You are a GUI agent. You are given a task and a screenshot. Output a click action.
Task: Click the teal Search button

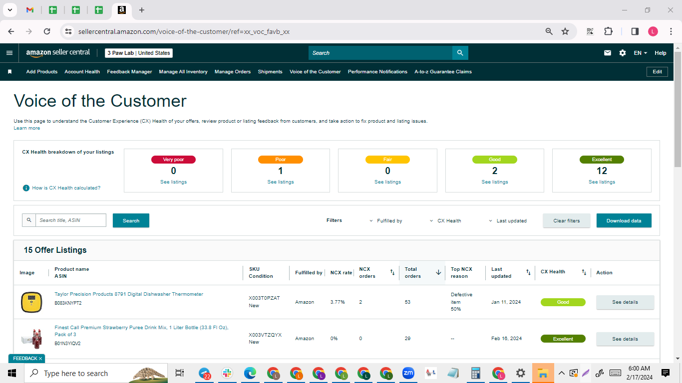click(x=131, y=220)
